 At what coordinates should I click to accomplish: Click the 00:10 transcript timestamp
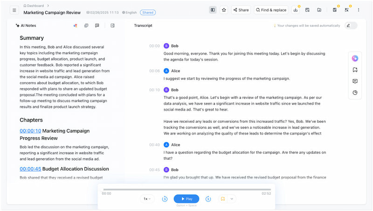coord(154,90)
